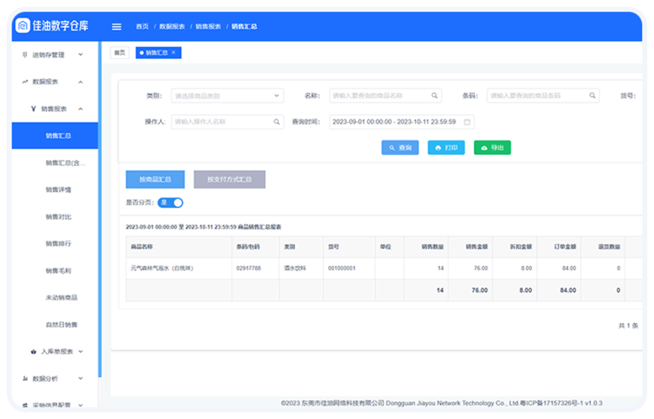Click the search icon in 名称 field
Screen dimensions: 654x419
434,96
